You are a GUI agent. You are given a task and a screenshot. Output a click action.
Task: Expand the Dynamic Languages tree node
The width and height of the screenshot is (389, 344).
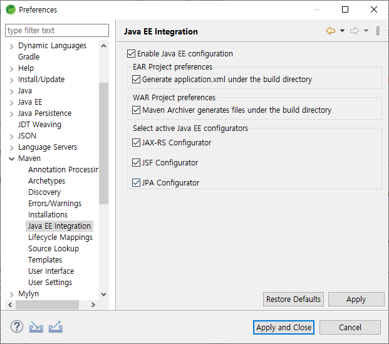click(11, 46)
